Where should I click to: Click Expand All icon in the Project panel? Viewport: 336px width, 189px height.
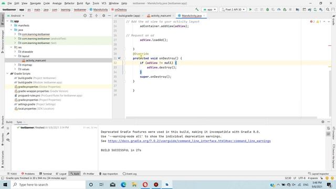point(91,16)
